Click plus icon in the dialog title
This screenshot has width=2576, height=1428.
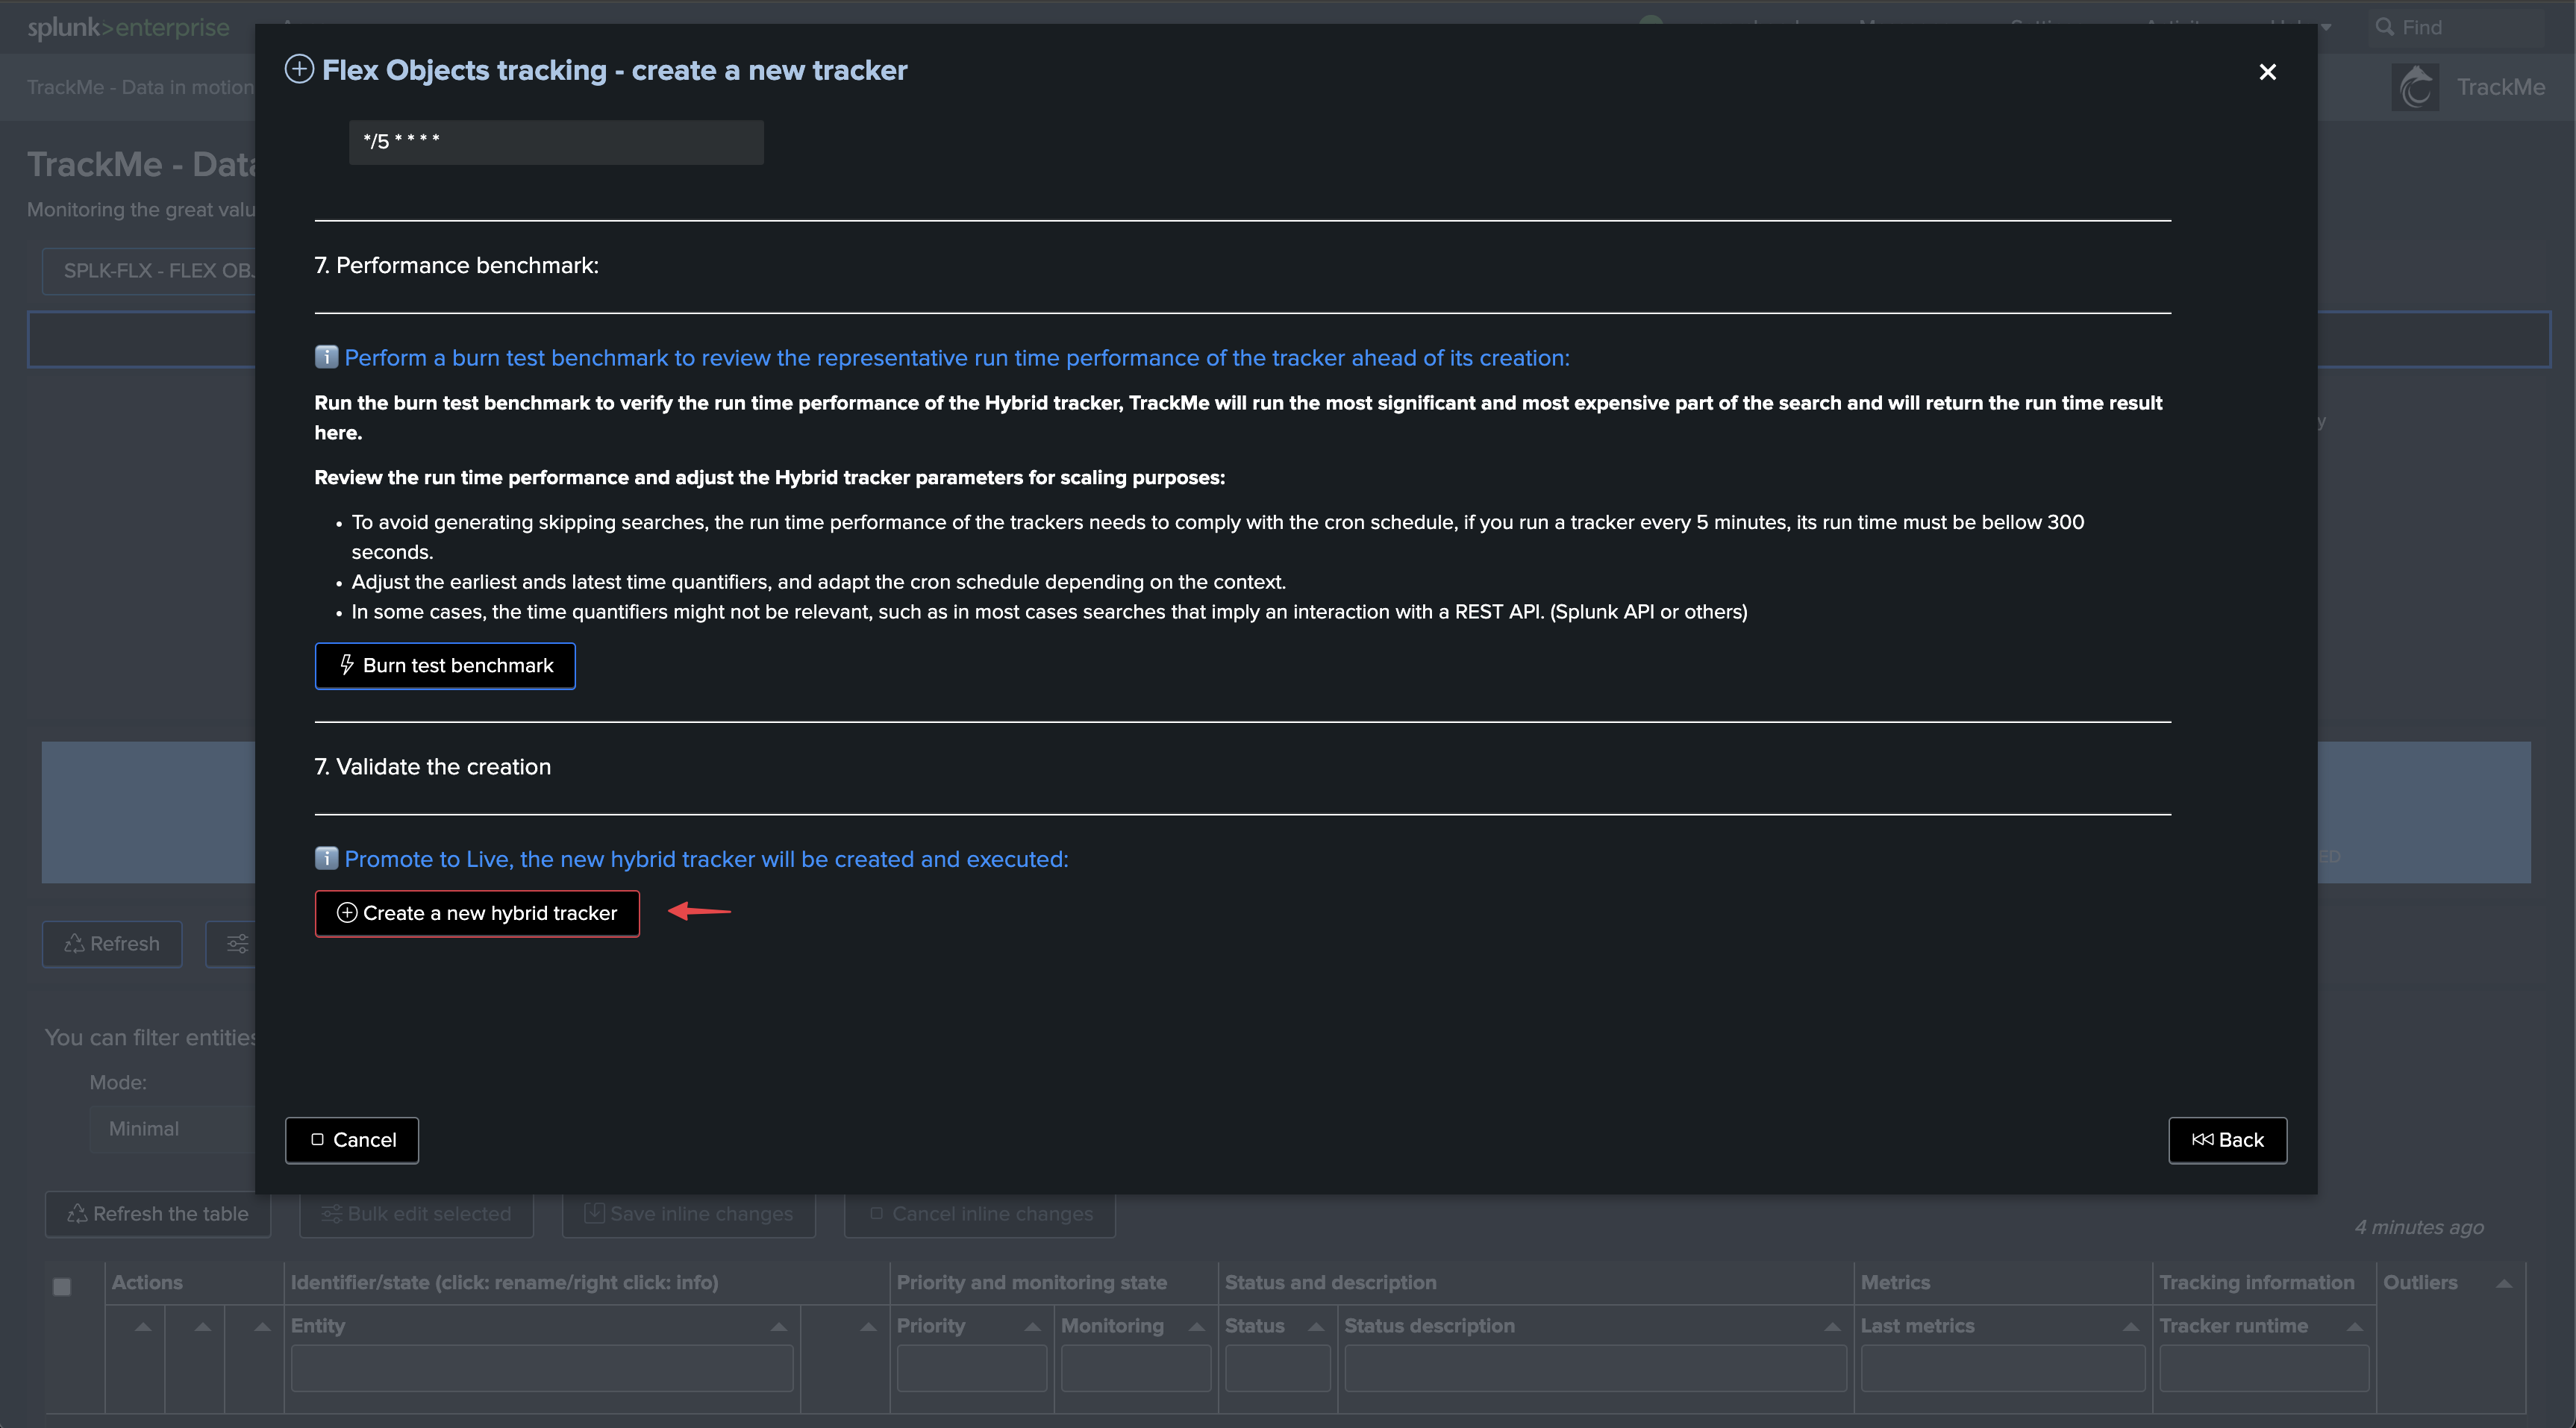[x=299, y=70]
